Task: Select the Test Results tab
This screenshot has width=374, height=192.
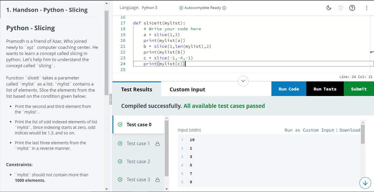Action: click(x=137, y=89)
